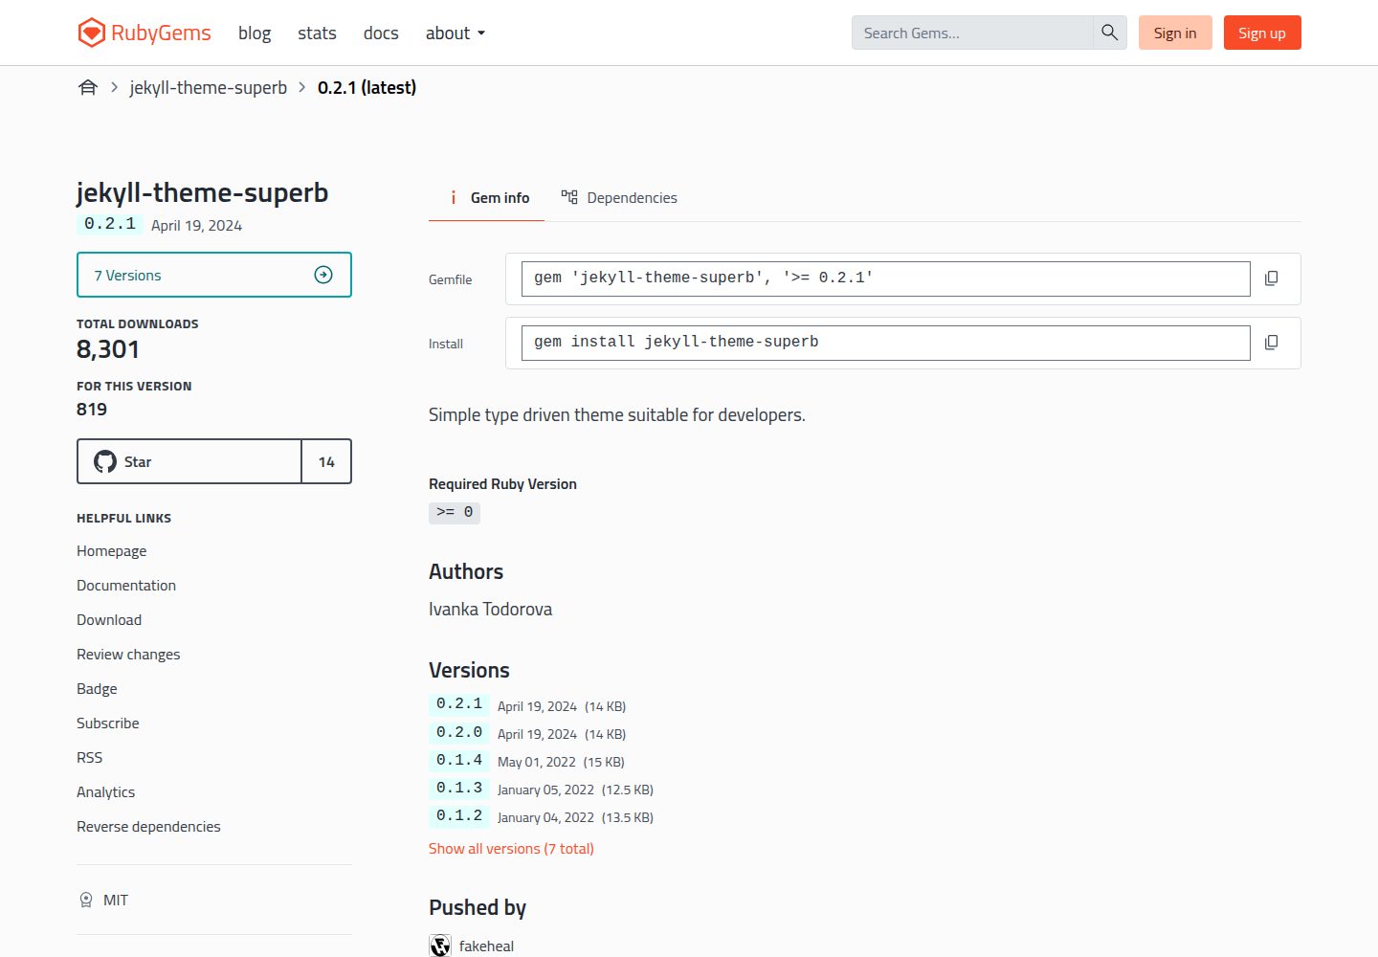This screenshot has width=1378, height=957.
Task: Open version 0.2.1 in Versions list
Action: [x=459, y=704]
